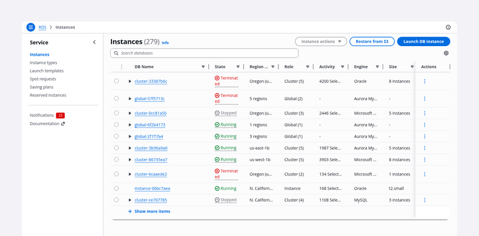
Task: Open the hamburger navigation menu icon
Action: tap(31, 27)
